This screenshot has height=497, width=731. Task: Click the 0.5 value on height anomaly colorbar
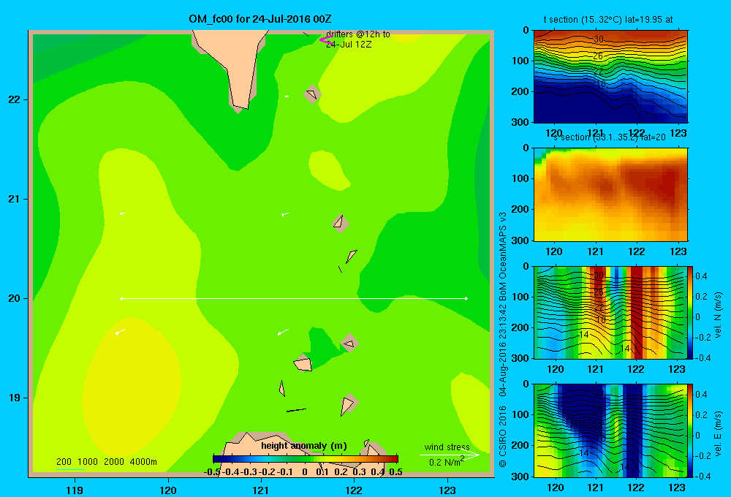click(395, 472)
